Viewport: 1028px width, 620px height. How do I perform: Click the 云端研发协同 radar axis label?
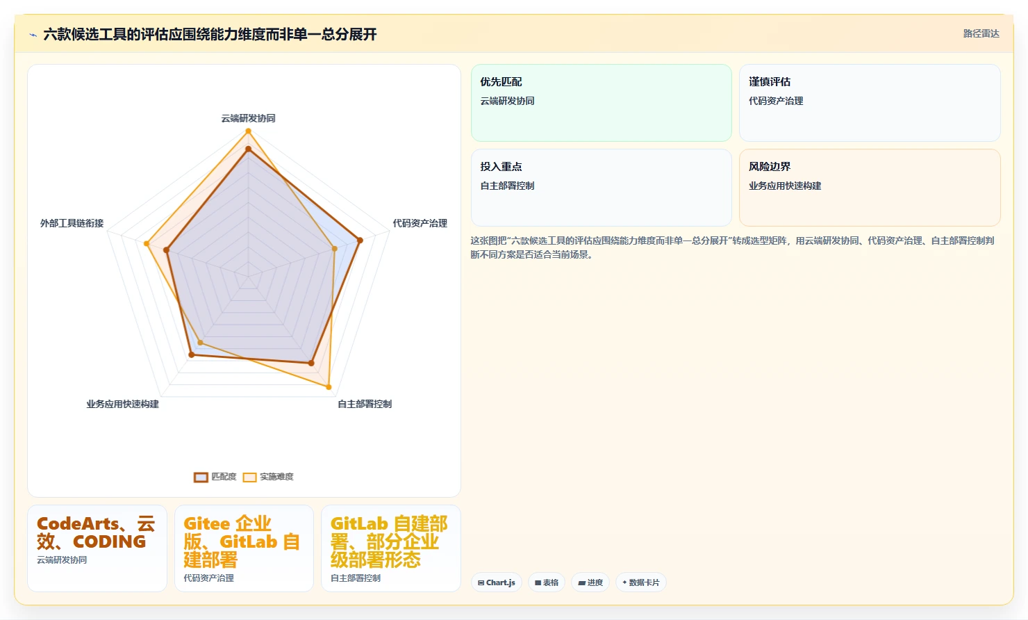pos(248,118)
